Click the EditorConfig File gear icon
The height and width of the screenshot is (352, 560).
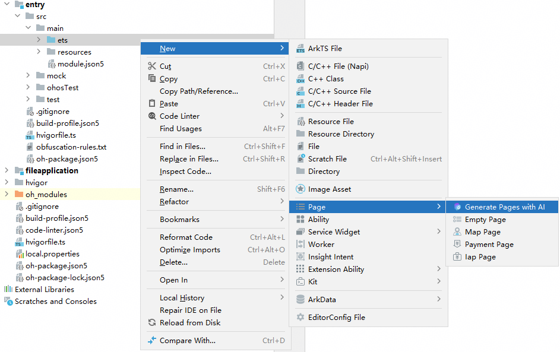click(x=300, y=318)
